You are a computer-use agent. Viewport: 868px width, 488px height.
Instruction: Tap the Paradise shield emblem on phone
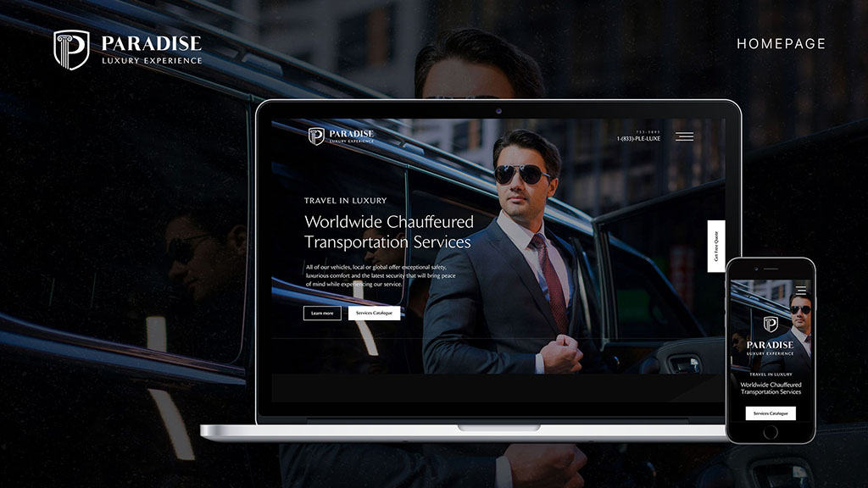pos(771,324)
